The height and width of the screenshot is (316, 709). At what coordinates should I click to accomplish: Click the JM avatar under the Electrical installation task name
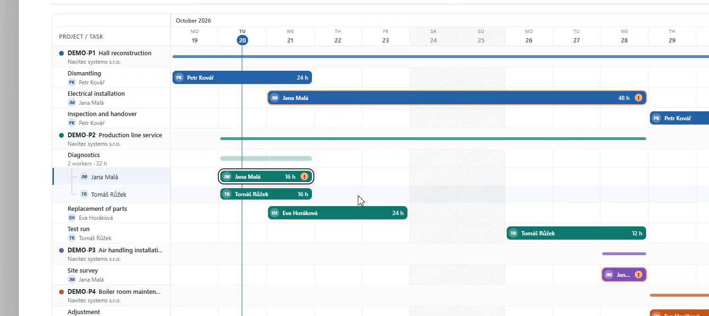(x=72, y=103)
